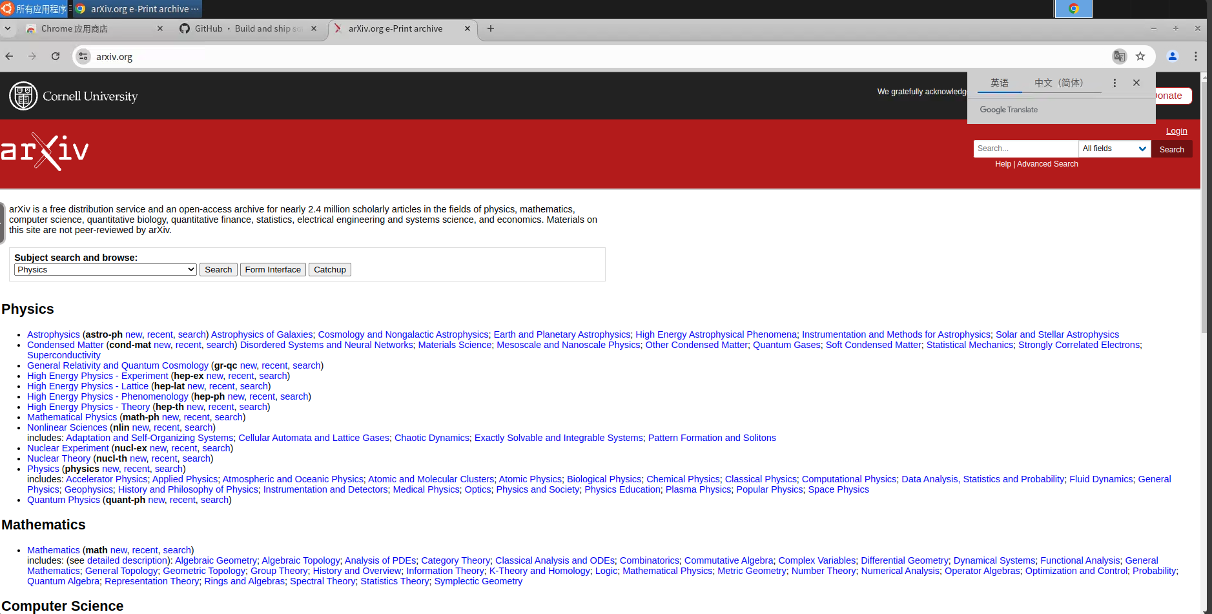This screenshot has height=614, width=1212.
Task: Open the Mathematics category link
Action: [54, 550]
